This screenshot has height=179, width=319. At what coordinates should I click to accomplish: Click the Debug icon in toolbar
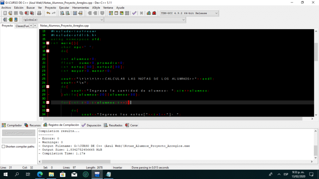coord(154,13)
